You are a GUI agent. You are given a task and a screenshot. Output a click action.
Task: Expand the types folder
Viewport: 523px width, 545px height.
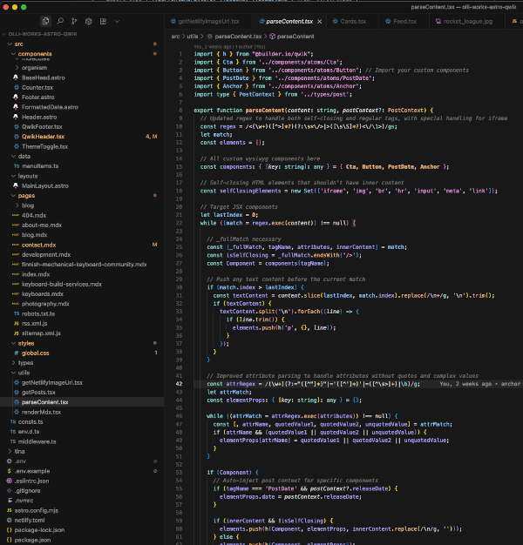[25, 363]
